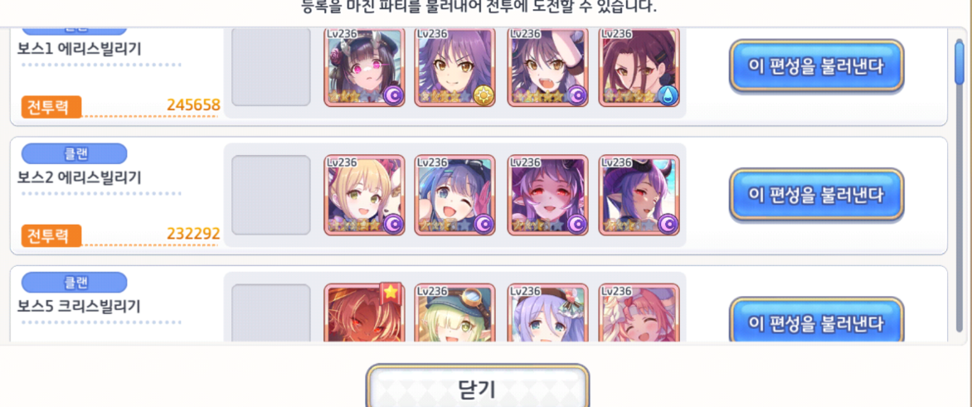Select the horned black-haired character in Boss 1
This screenshot has height=407, width=972.
365,67
